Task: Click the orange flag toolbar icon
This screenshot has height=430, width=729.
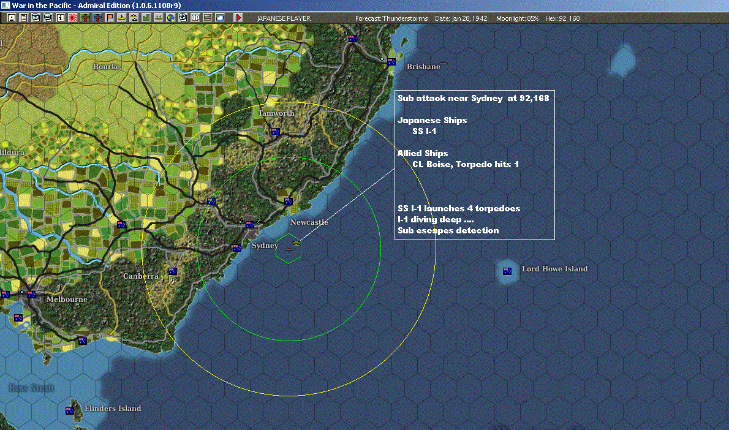Action: tap(110, 18)
